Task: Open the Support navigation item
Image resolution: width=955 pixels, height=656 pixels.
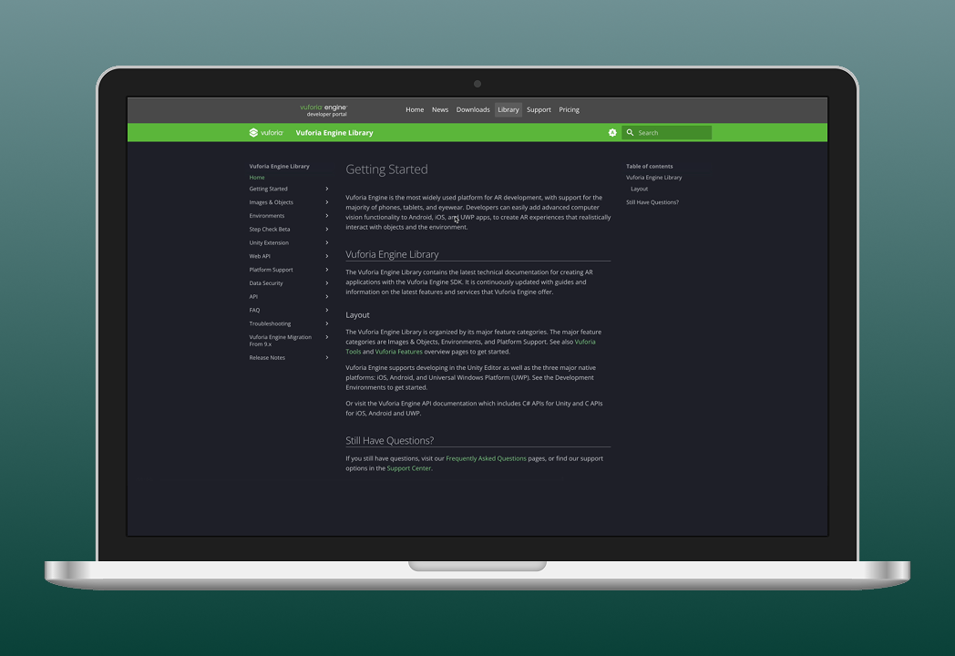Action: tap(539, 109)
